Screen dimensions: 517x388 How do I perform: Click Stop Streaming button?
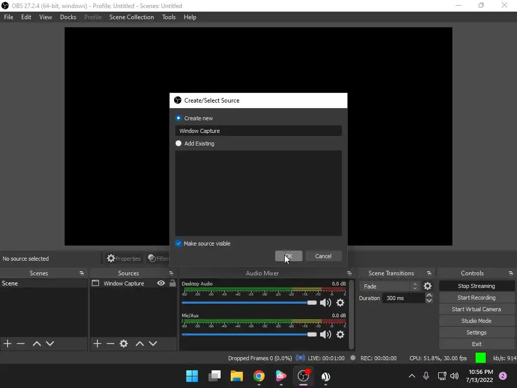pos(477,286)
